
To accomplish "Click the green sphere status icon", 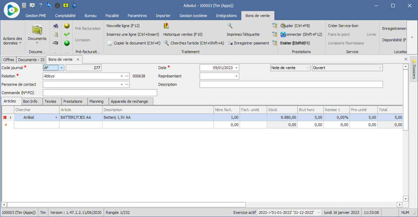I will point(67,43).
